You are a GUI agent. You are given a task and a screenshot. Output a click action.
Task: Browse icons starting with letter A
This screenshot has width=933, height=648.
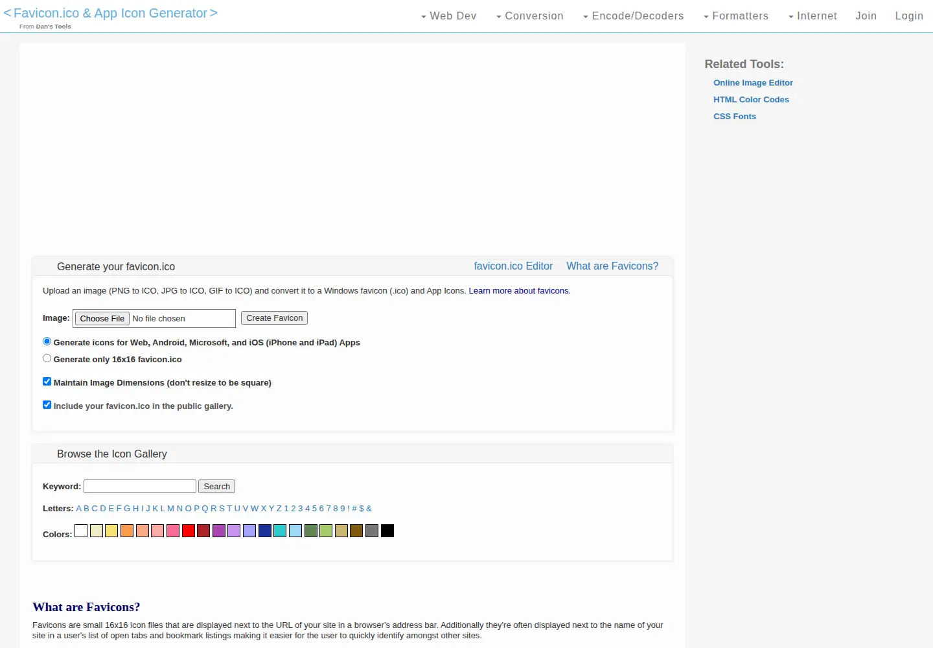pos(78,509)
